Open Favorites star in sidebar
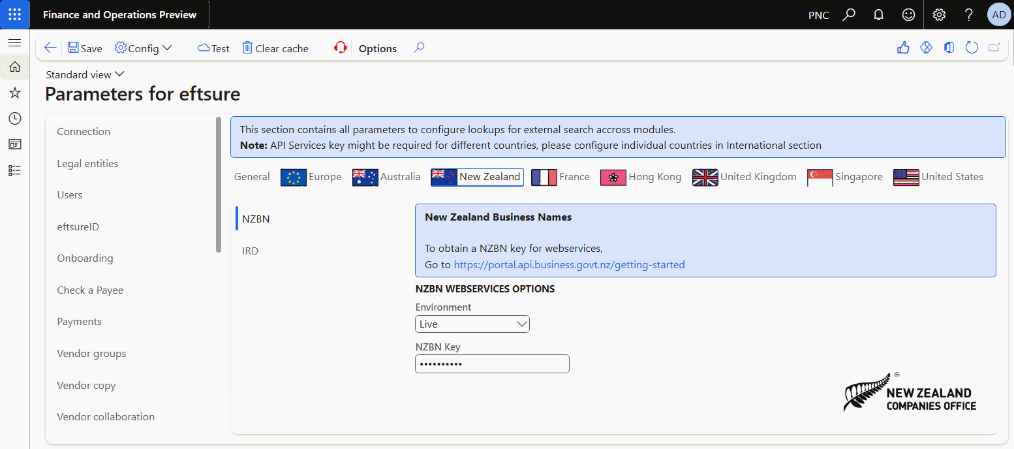 click(x=14, y=93)
